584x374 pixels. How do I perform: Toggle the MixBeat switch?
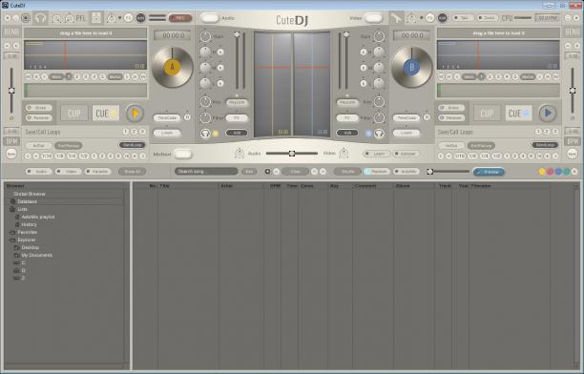(x=183, y=154)
